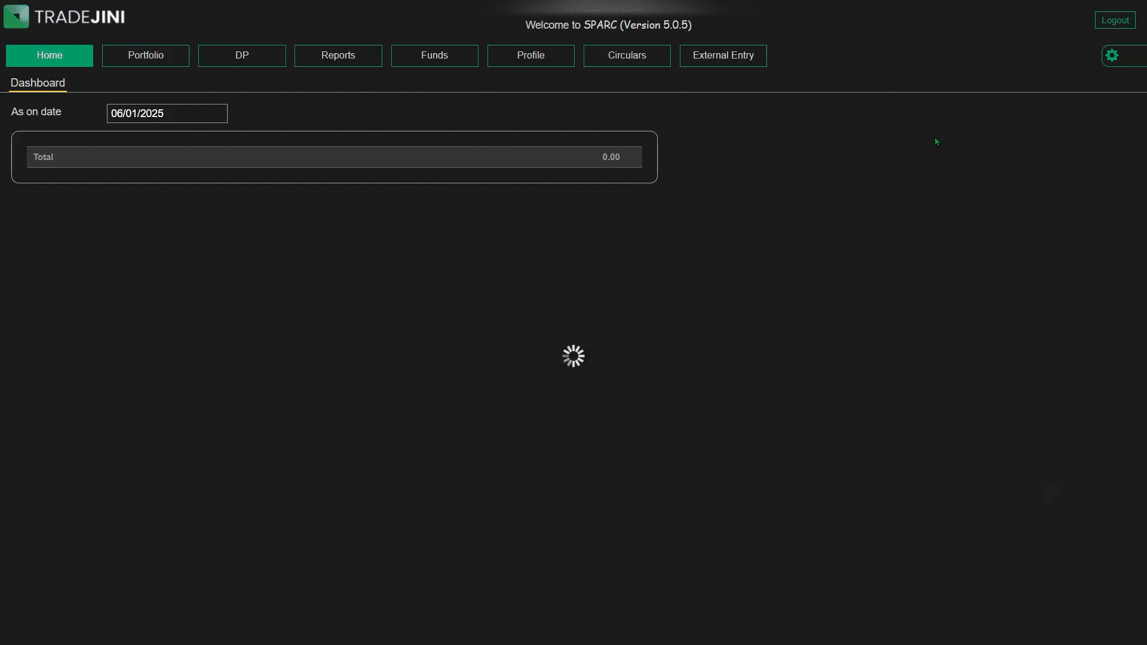1147x645 pixels.
Task: Click the Welcome to SPARC version text
Action: pyautogui.click(x=608, y=25)
